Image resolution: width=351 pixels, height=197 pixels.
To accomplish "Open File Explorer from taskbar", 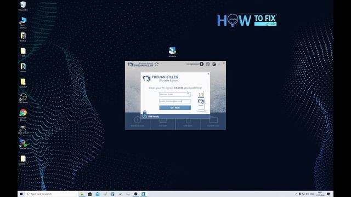I will (82, 194).
